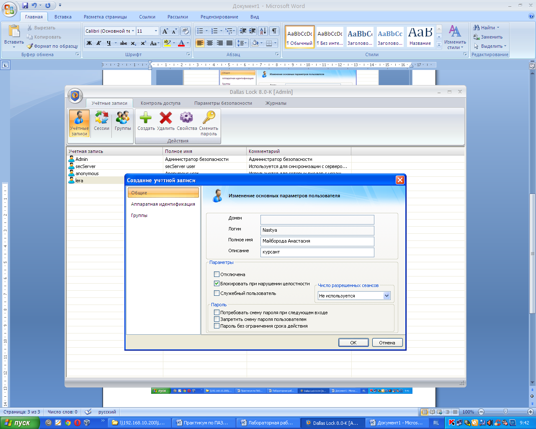Justify text in paragraph group

pos(229,43)
